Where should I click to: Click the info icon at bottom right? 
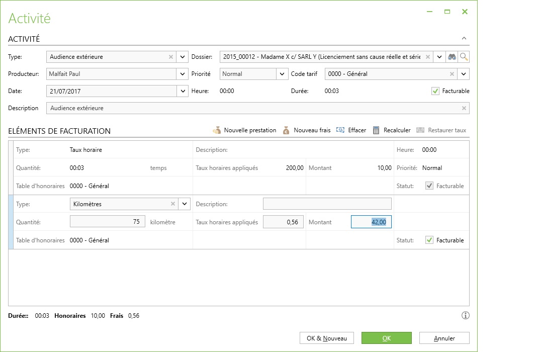pos(465,316)
